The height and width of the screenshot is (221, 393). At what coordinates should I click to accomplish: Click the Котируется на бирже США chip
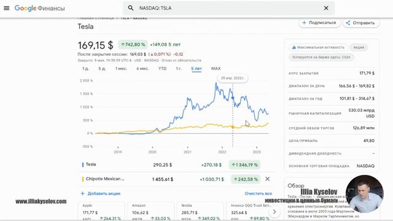click(321, 57)
